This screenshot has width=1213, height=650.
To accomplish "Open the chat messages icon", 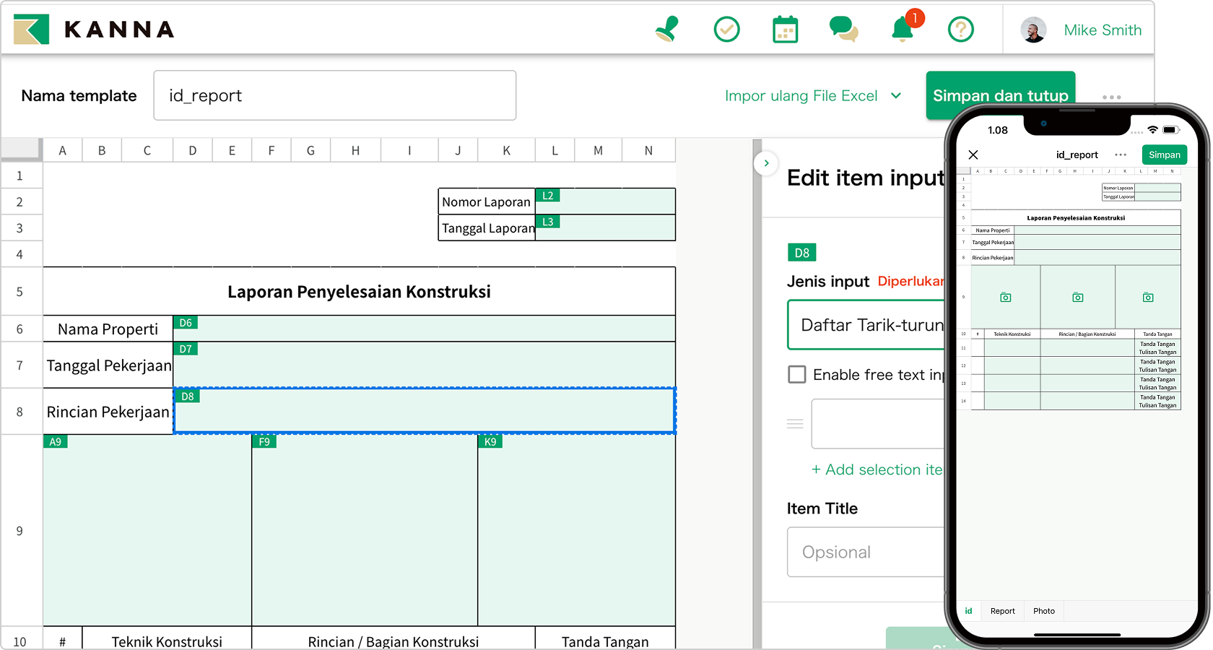I will coord(843,30).
